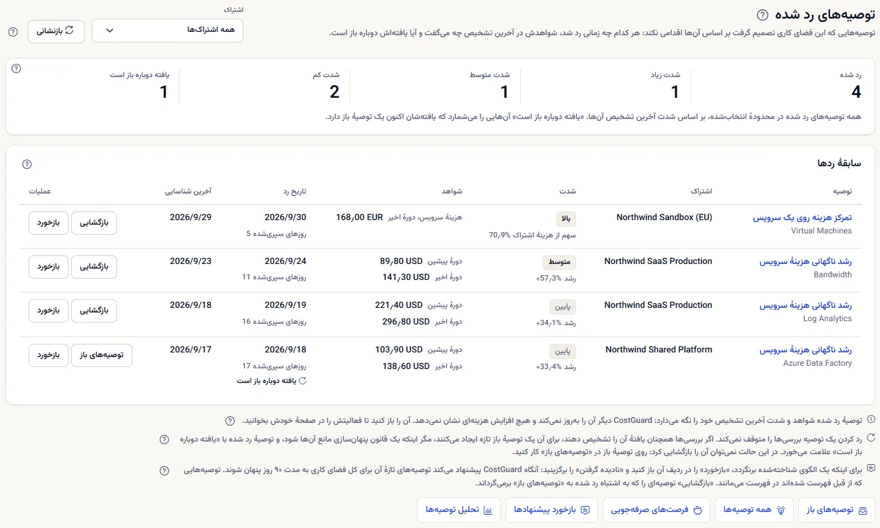Open تمرکز هزینه روی یک سرویس link
Screen dimensions: 880x528
(802, 217)
